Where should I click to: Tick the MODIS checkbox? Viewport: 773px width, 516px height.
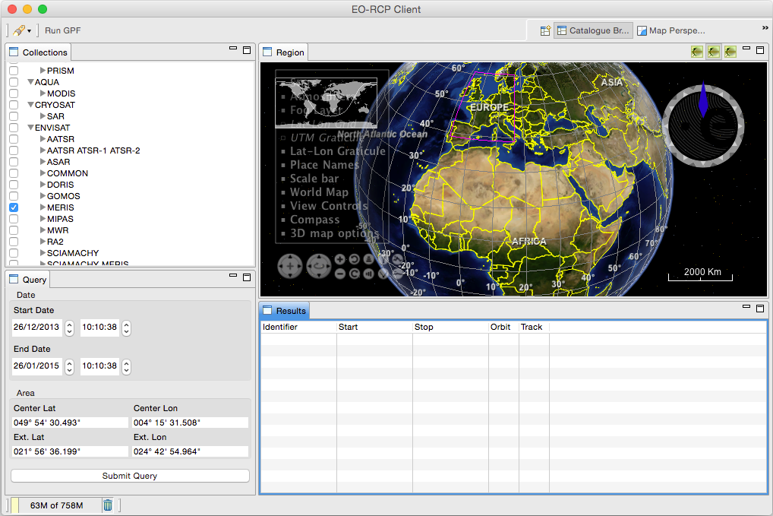[x=14, y=93]
